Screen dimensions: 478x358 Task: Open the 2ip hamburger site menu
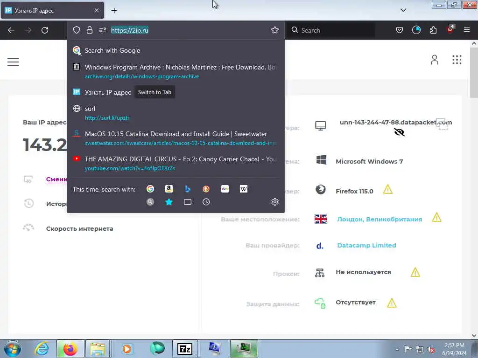[x=13, y=62]
